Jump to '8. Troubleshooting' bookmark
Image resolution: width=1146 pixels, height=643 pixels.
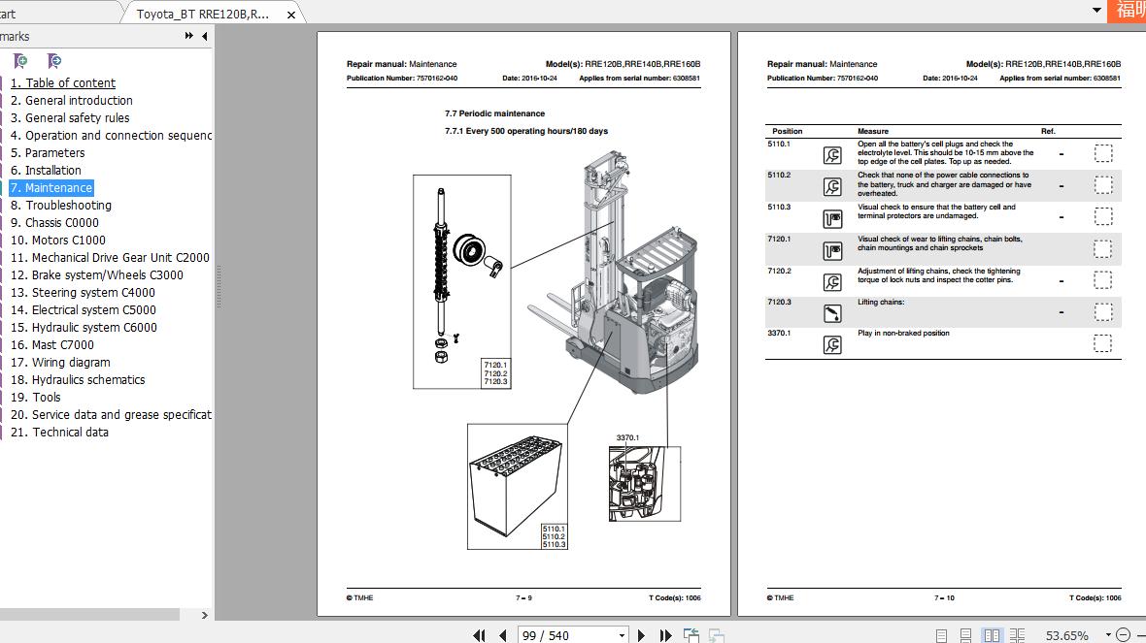pos(68,205)
